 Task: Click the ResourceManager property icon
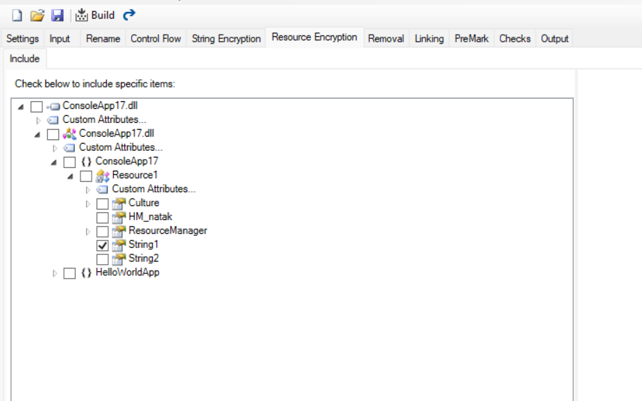coord(119,231)
